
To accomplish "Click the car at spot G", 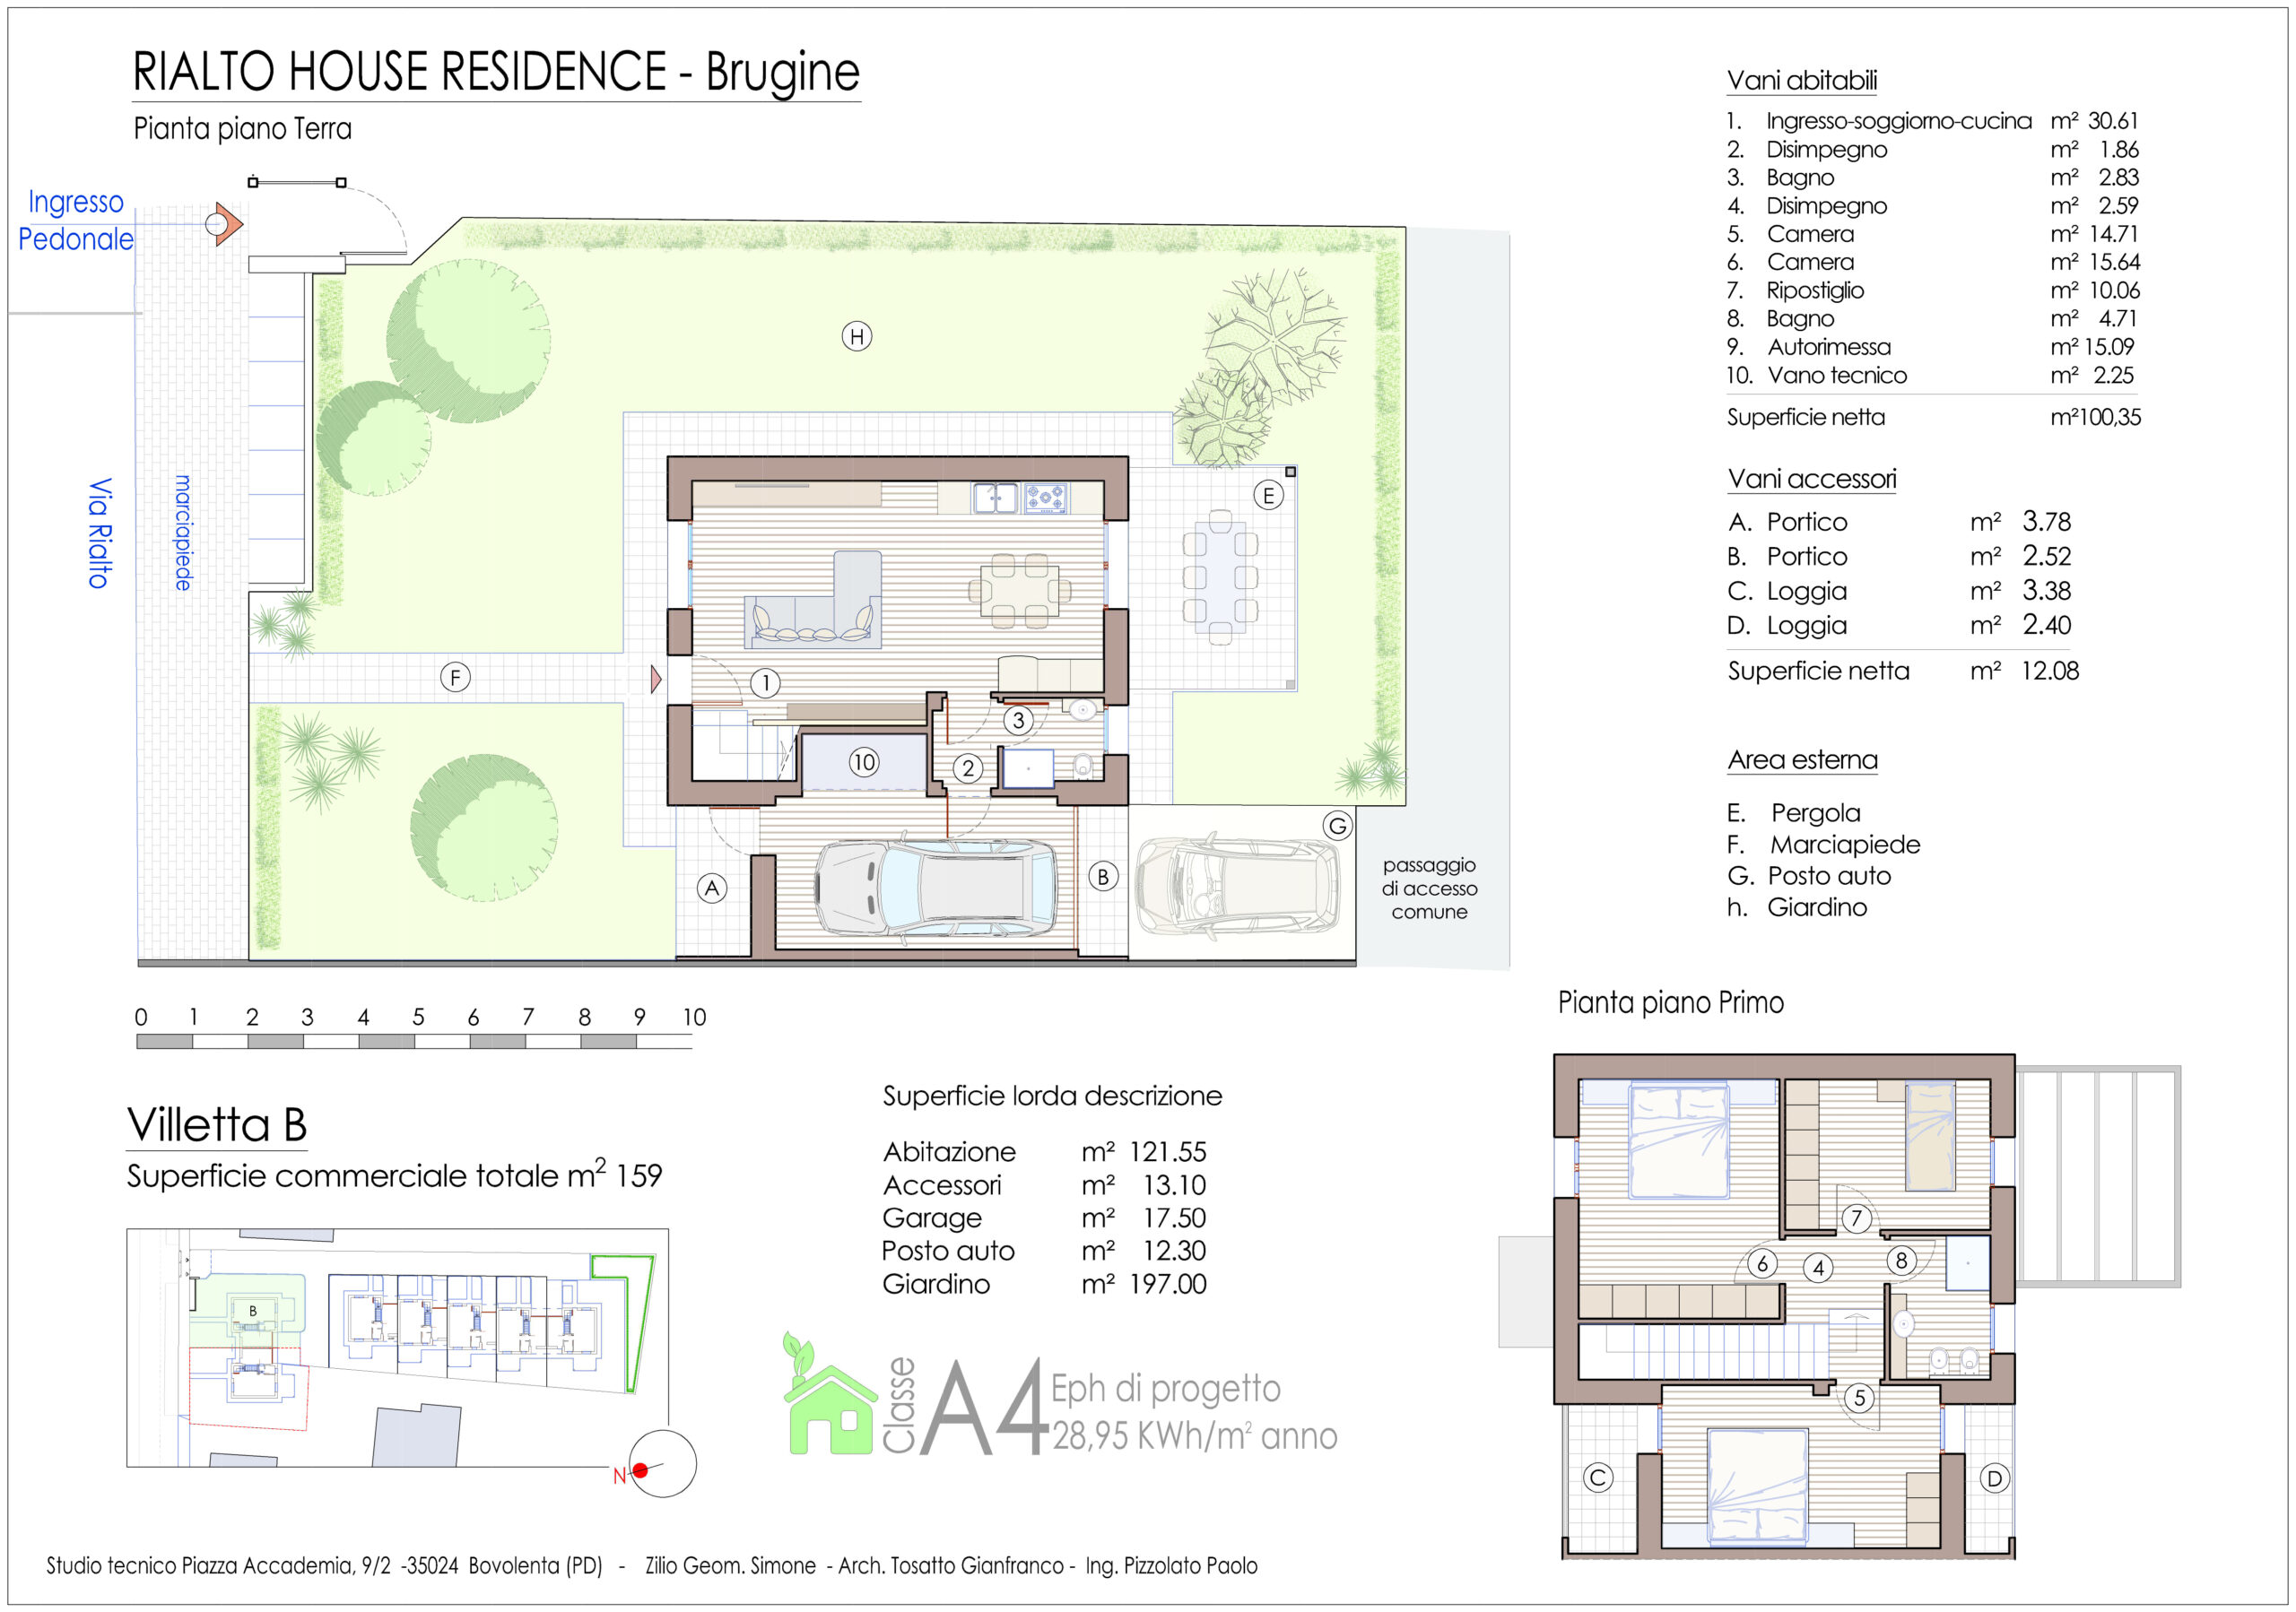I will (1237, 886).
